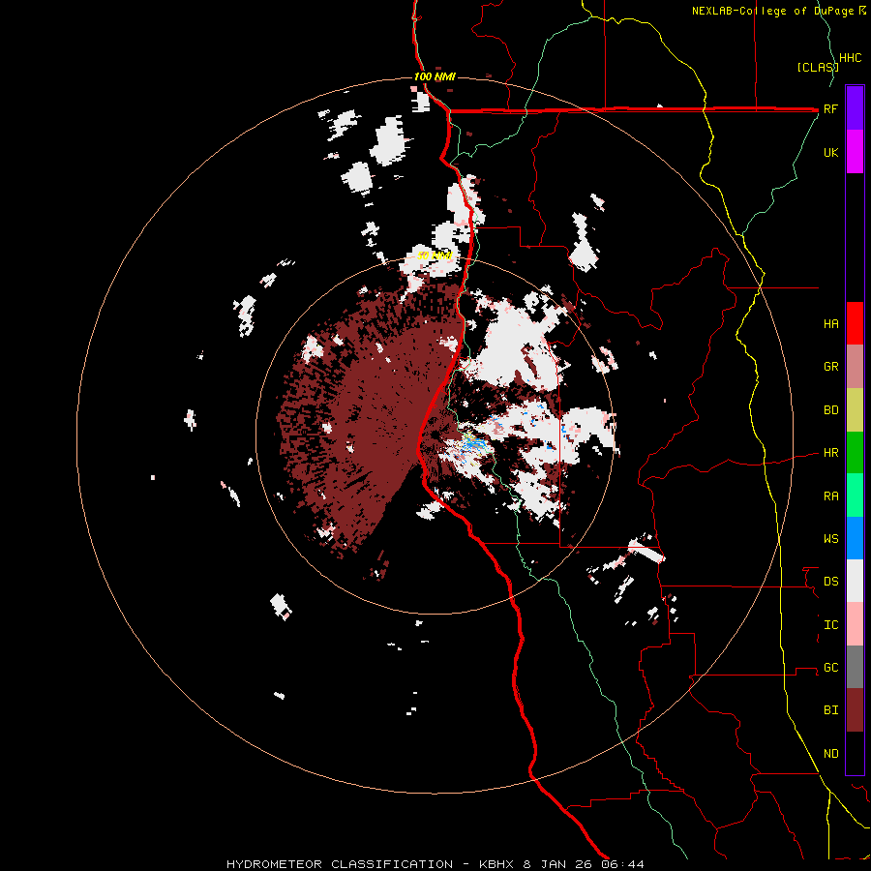The width and height of the screenshot is (871, 871).
Task: Click the [CLAS] units label
Action: (x=818, y=68)
